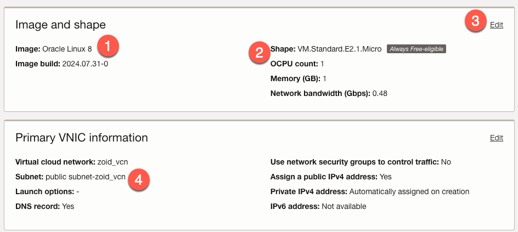This screenshot has width=518, height=232.
Task: Click the DNS record row
Action: [x=44, y=206]
